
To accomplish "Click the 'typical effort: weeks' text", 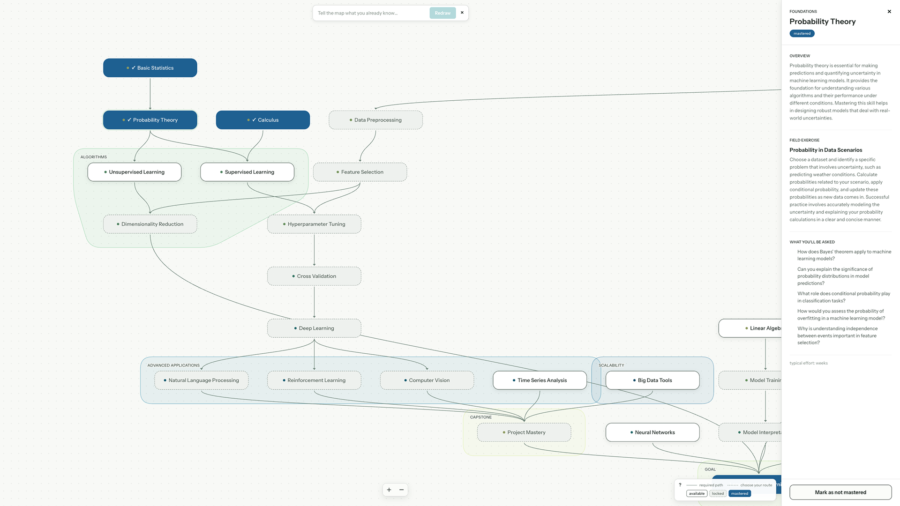I will [x=809, y=363].
